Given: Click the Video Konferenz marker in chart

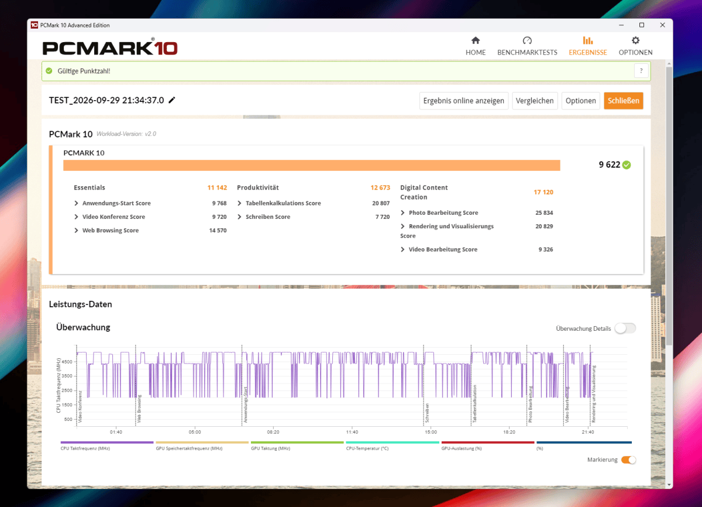Looking at the screenshot, I should (80, 406).
